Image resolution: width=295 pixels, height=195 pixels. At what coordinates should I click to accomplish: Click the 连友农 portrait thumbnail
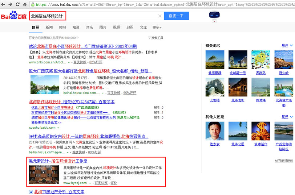tap(215, 131)
